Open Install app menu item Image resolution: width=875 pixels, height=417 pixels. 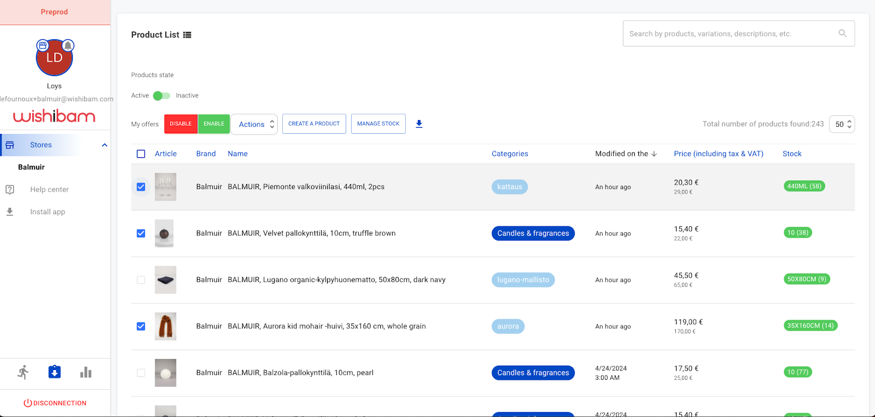tap(48, 212)
